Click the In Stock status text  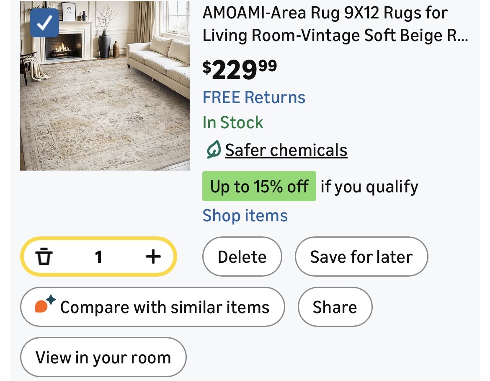233,123
